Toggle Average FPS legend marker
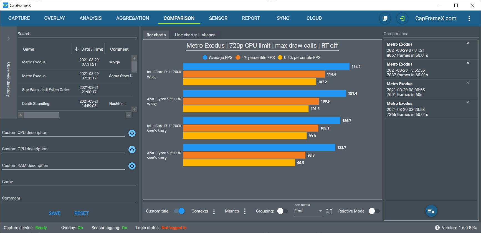This screenshot has height=233, width=481. [x=205, y=58]
